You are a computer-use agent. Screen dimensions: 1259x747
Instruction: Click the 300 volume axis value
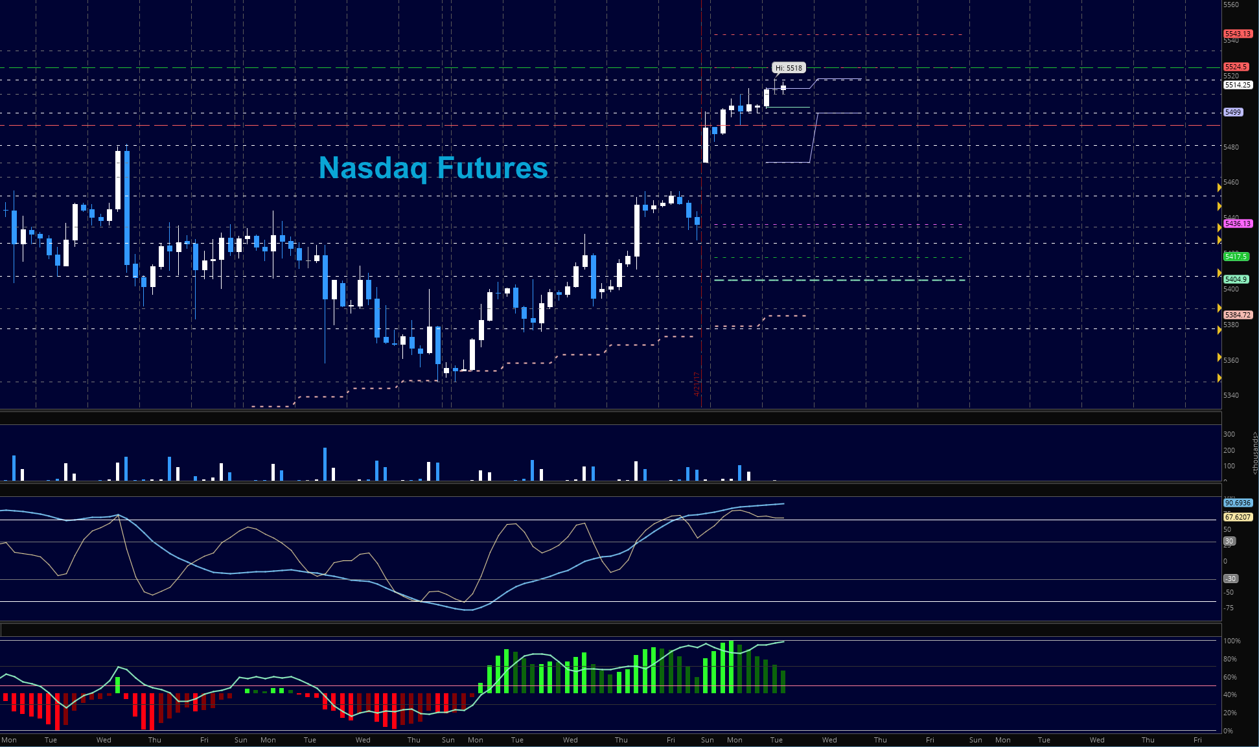point(1229,434)
